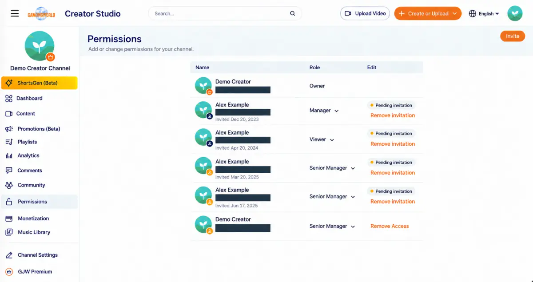Viewport: 533px width, 282px height.
Task: Open GJW Premium in the sidebar
Action: [35, 271]
